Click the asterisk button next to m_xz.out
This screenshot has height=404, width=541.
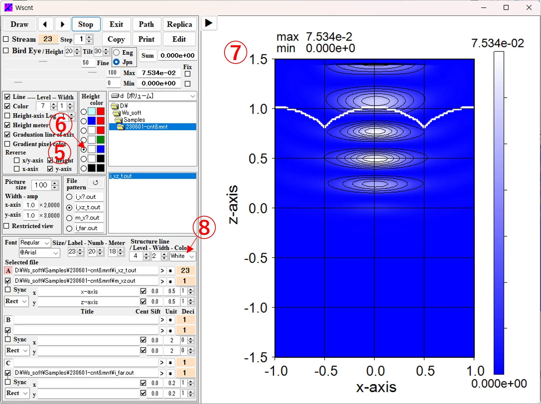[170, 281]
